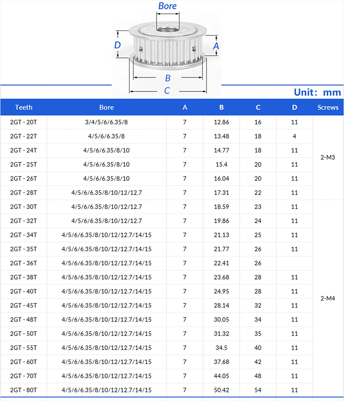
Task: Click the B value '14.77'
Action: click(221, 150)
